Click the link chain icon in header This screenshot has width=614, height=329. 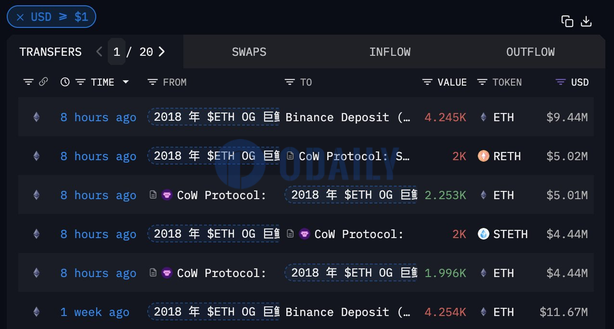(x=43, y=82)
